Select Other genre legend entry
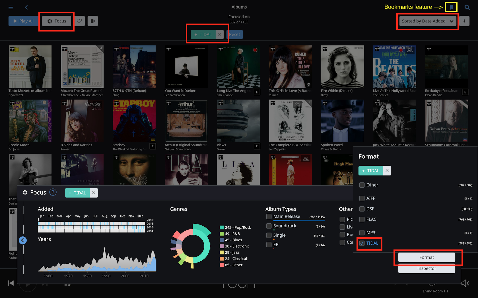This screenshot has width=478, height=298. click(x=231, y=265)
